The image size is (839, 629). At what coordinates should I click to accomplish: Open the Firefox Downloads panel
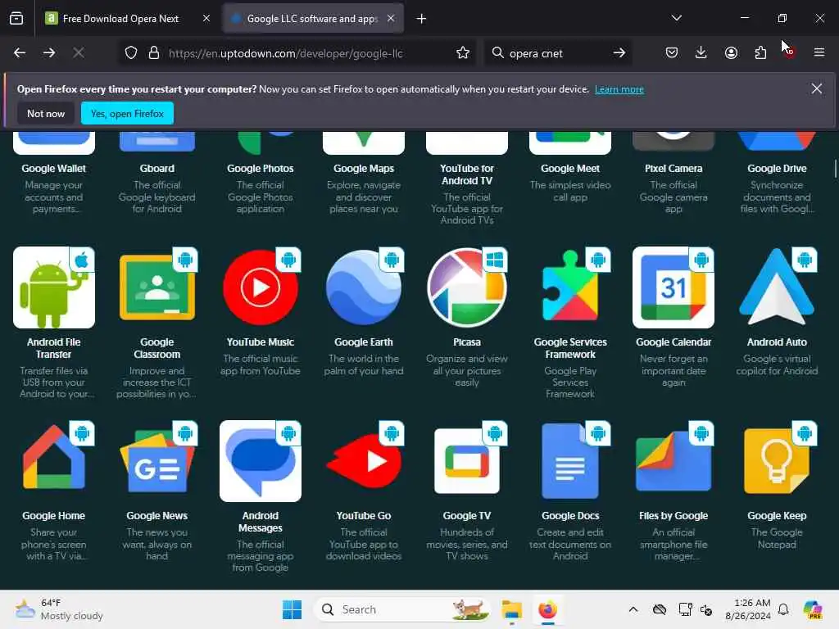[x=701, y=52]
